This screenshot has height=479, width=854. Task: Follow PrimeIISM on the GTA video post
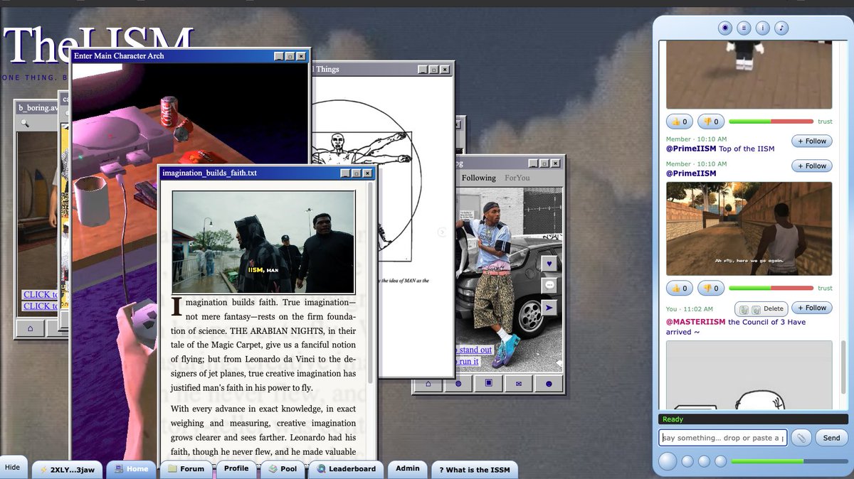tap(811, 166)
